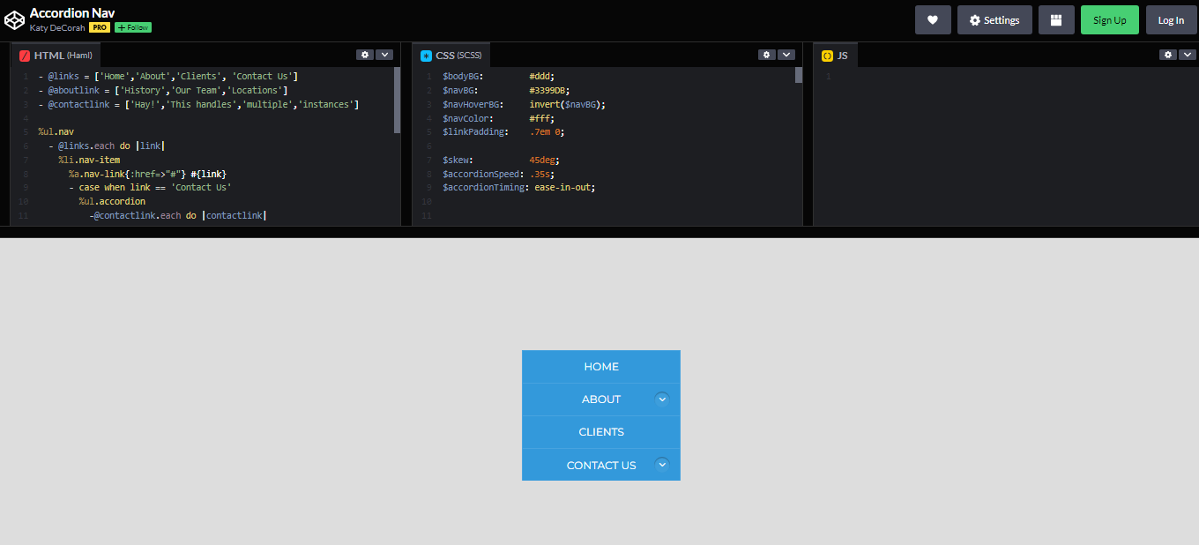This screenshot has width=1199, height=545.
Task: Open the Katy DeCorah author profile link
Action: point(57,27)
